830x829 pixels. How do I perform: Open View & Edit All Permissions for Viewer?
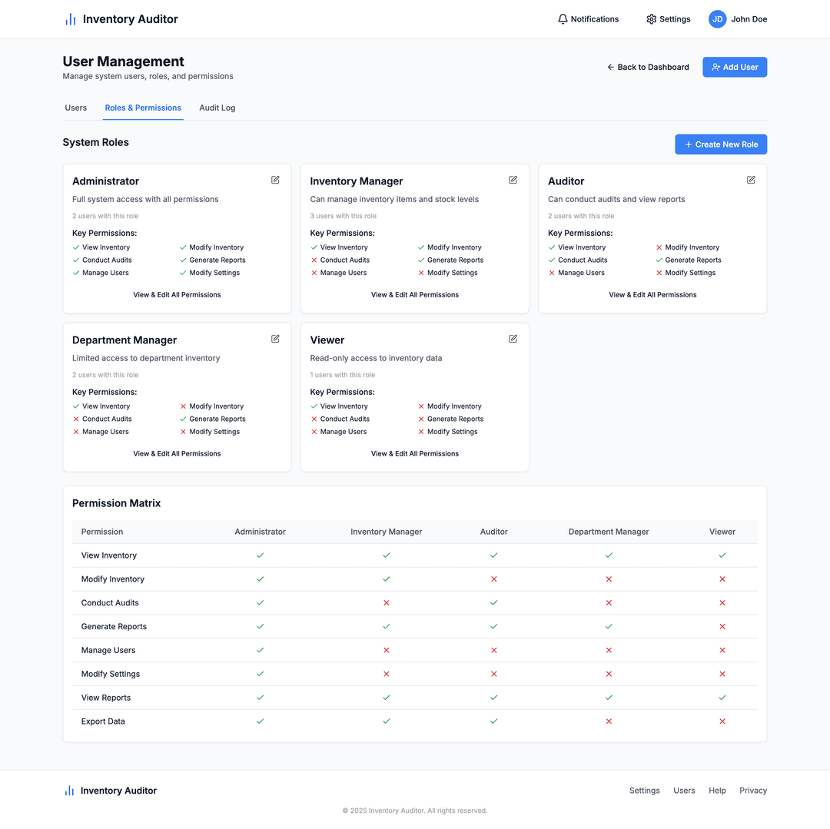414,453
